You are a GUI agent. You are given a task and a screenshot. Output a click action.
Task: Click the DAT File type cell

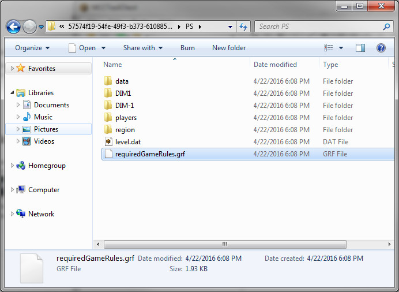[336, 142]
